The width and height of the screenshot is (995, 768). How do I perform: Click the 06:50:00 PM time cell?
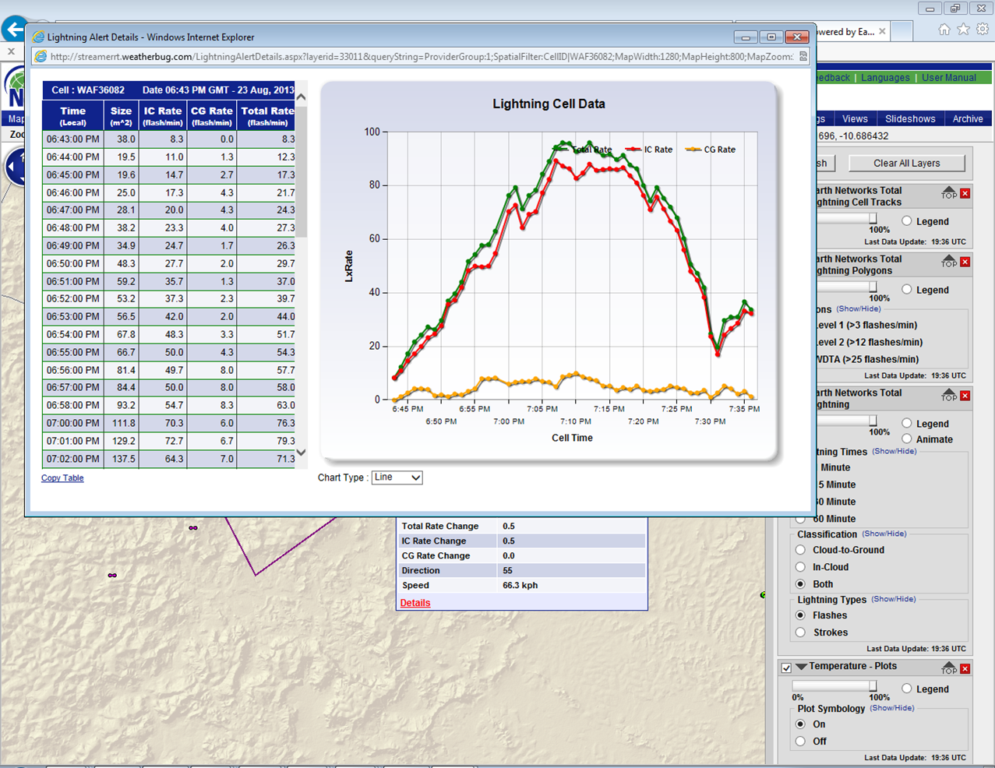tap(73, 263)
